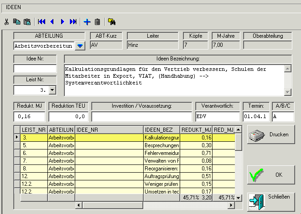
Task: Select the Reorganisieren: cell
Action: point(161,169)
